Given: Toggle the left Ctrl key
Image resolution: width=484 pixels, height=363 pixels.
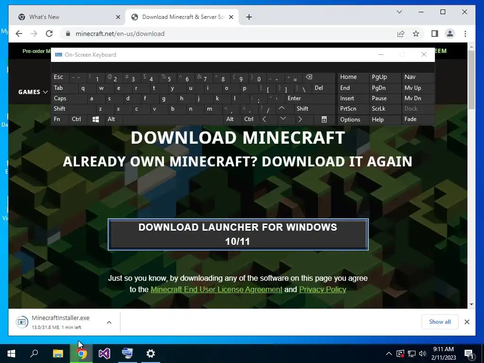Looking at the screenshot, I should tap(78, 119).
